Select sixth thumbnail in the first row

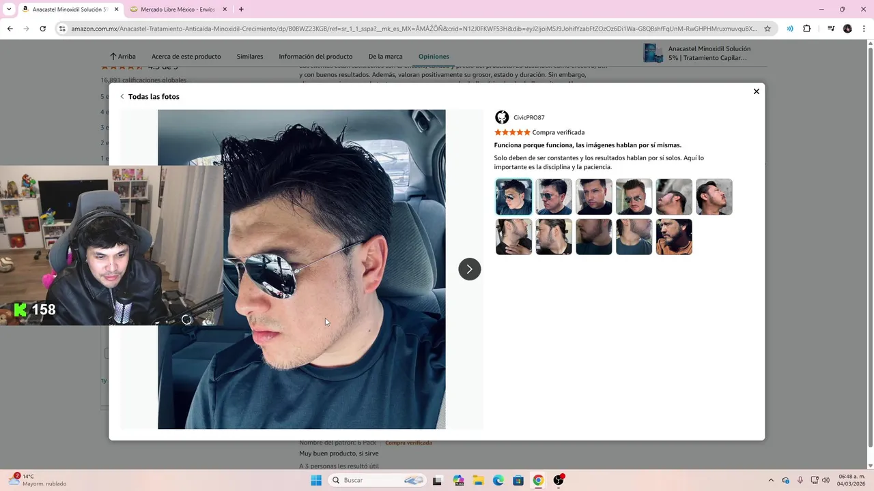pyautogui.click(x=714, y=197)
